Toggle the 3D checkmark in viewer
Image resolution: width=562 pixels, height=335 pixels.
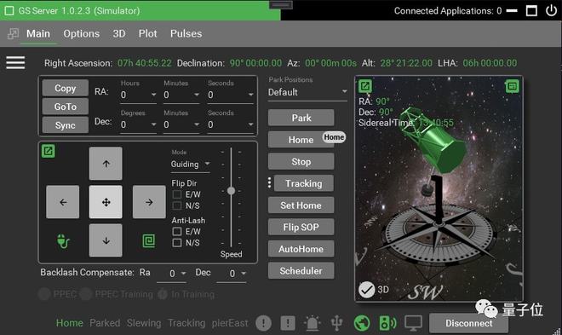367,290
